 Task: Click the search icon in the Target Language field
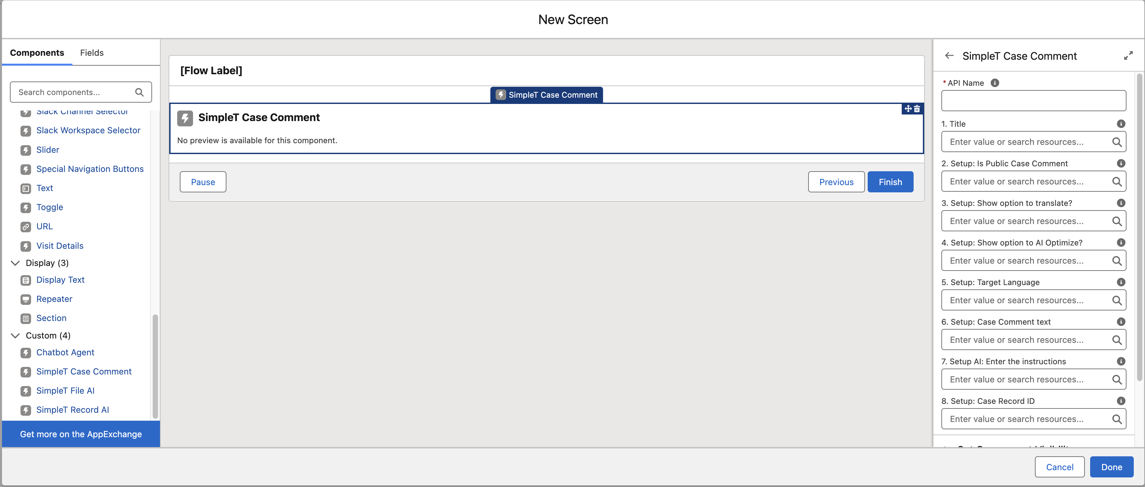[1117, 300]
